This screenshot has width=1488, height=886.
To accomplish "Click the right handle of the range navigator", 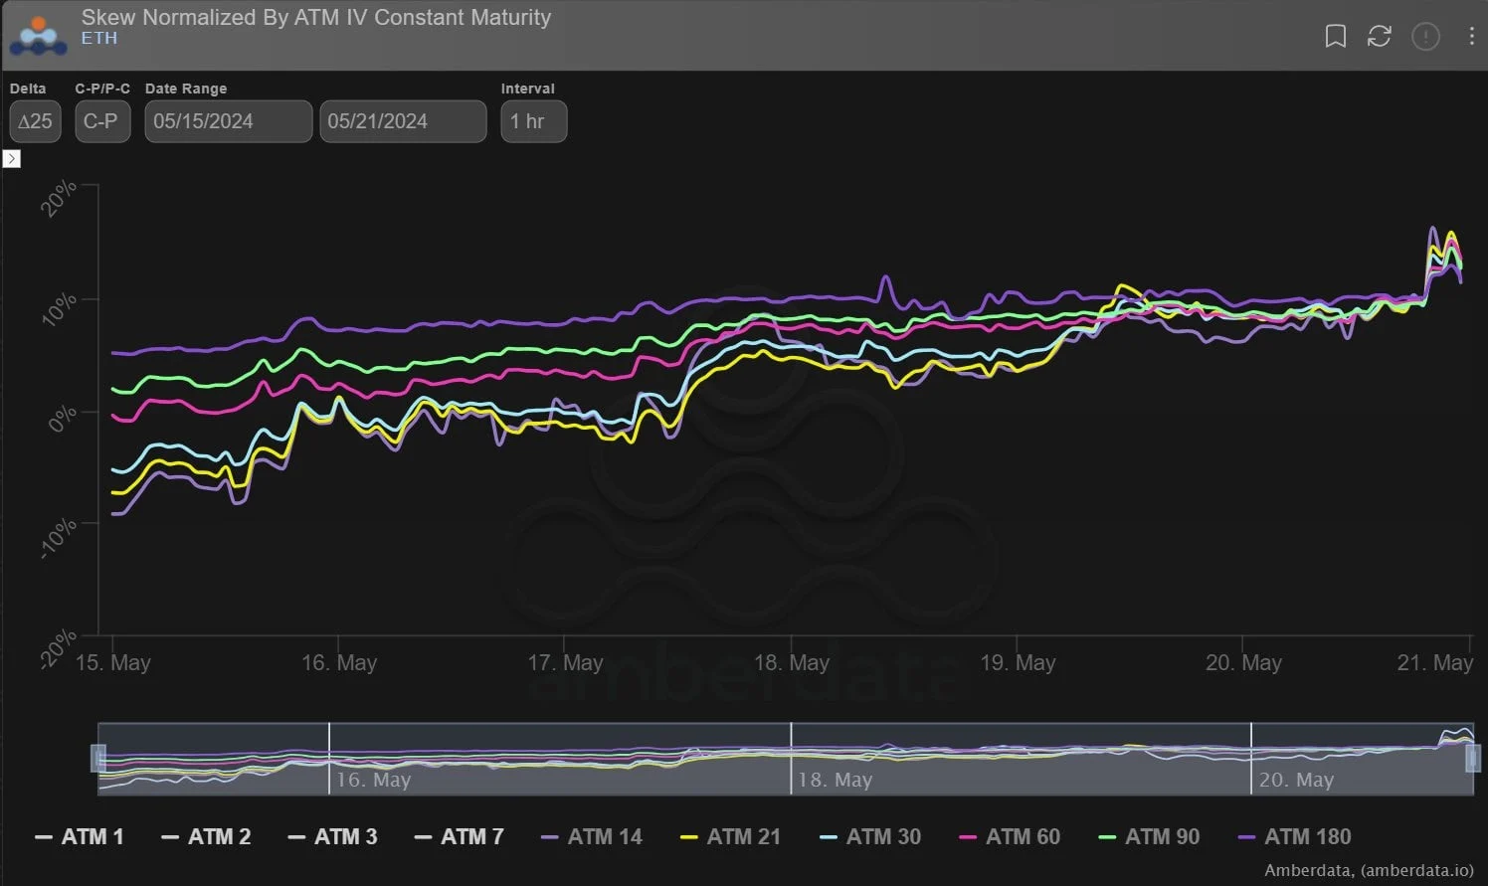I will [1473, 759].
